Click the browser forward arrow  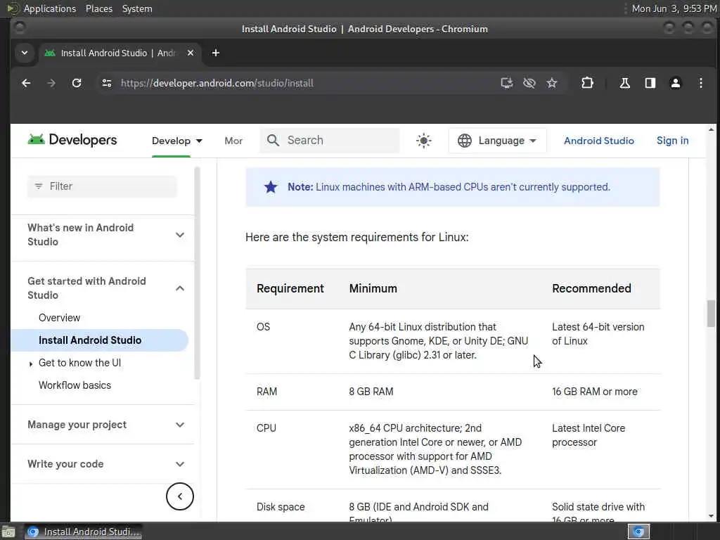51,83
